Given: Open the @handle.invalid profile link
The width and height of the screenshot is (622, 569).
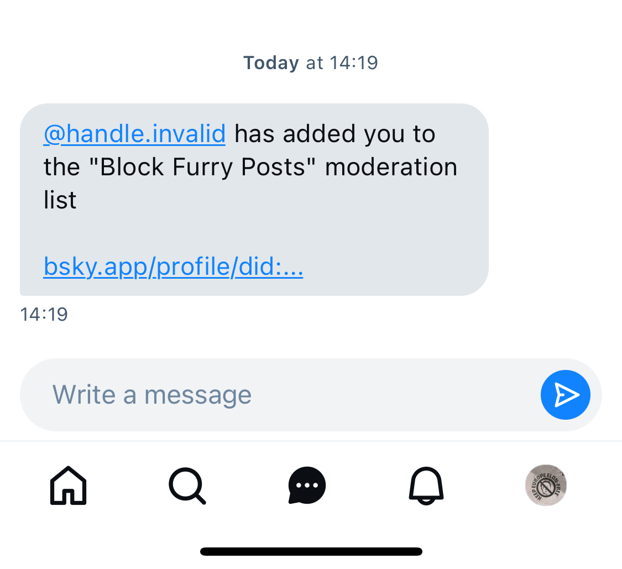Looking at the screenshot, I should click(x=134, y=134).
